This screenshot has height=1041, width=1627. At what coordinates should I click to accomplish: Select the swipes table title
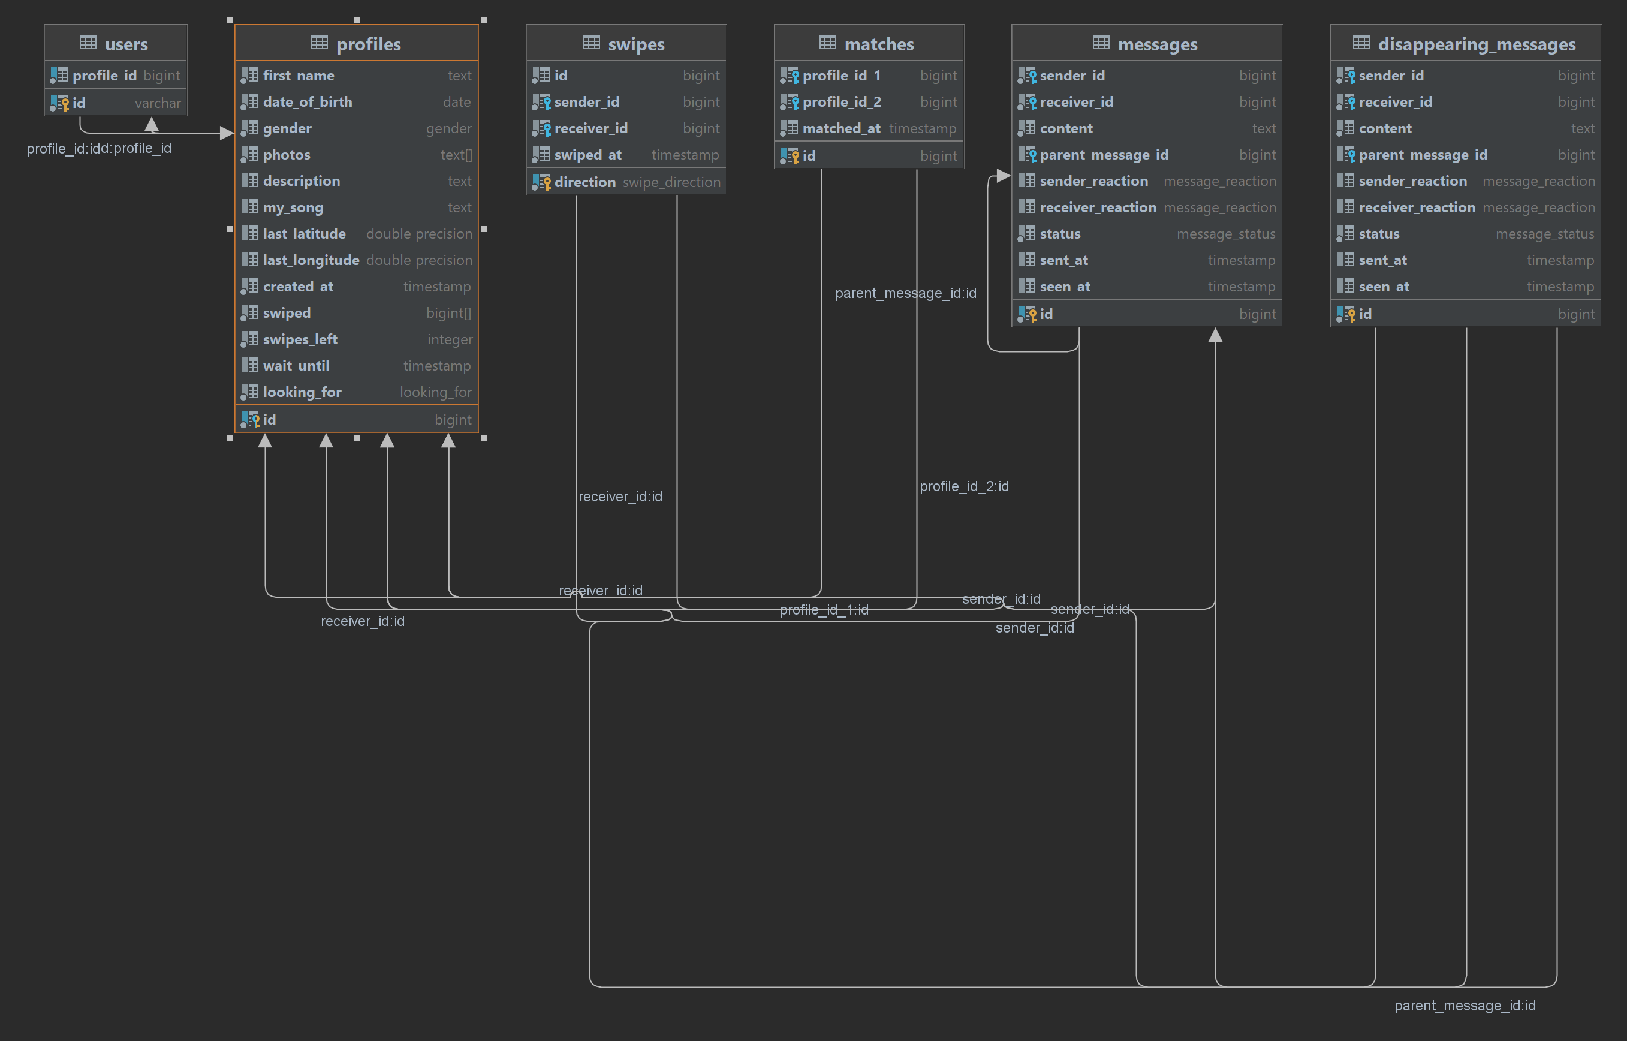pyautogui.click(x=636, y=44)
